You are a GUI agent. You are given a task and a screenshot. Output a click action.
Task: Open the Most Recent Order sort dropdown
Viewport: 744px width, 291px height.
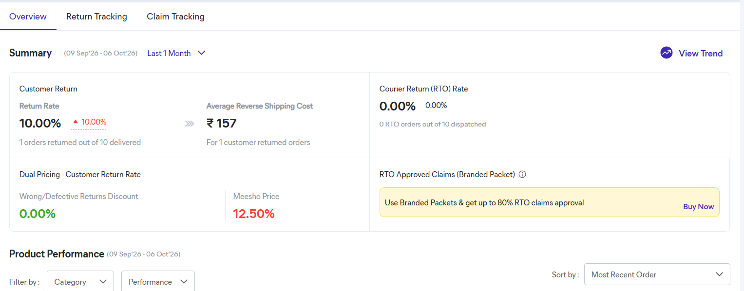click(x=657, y=274)
